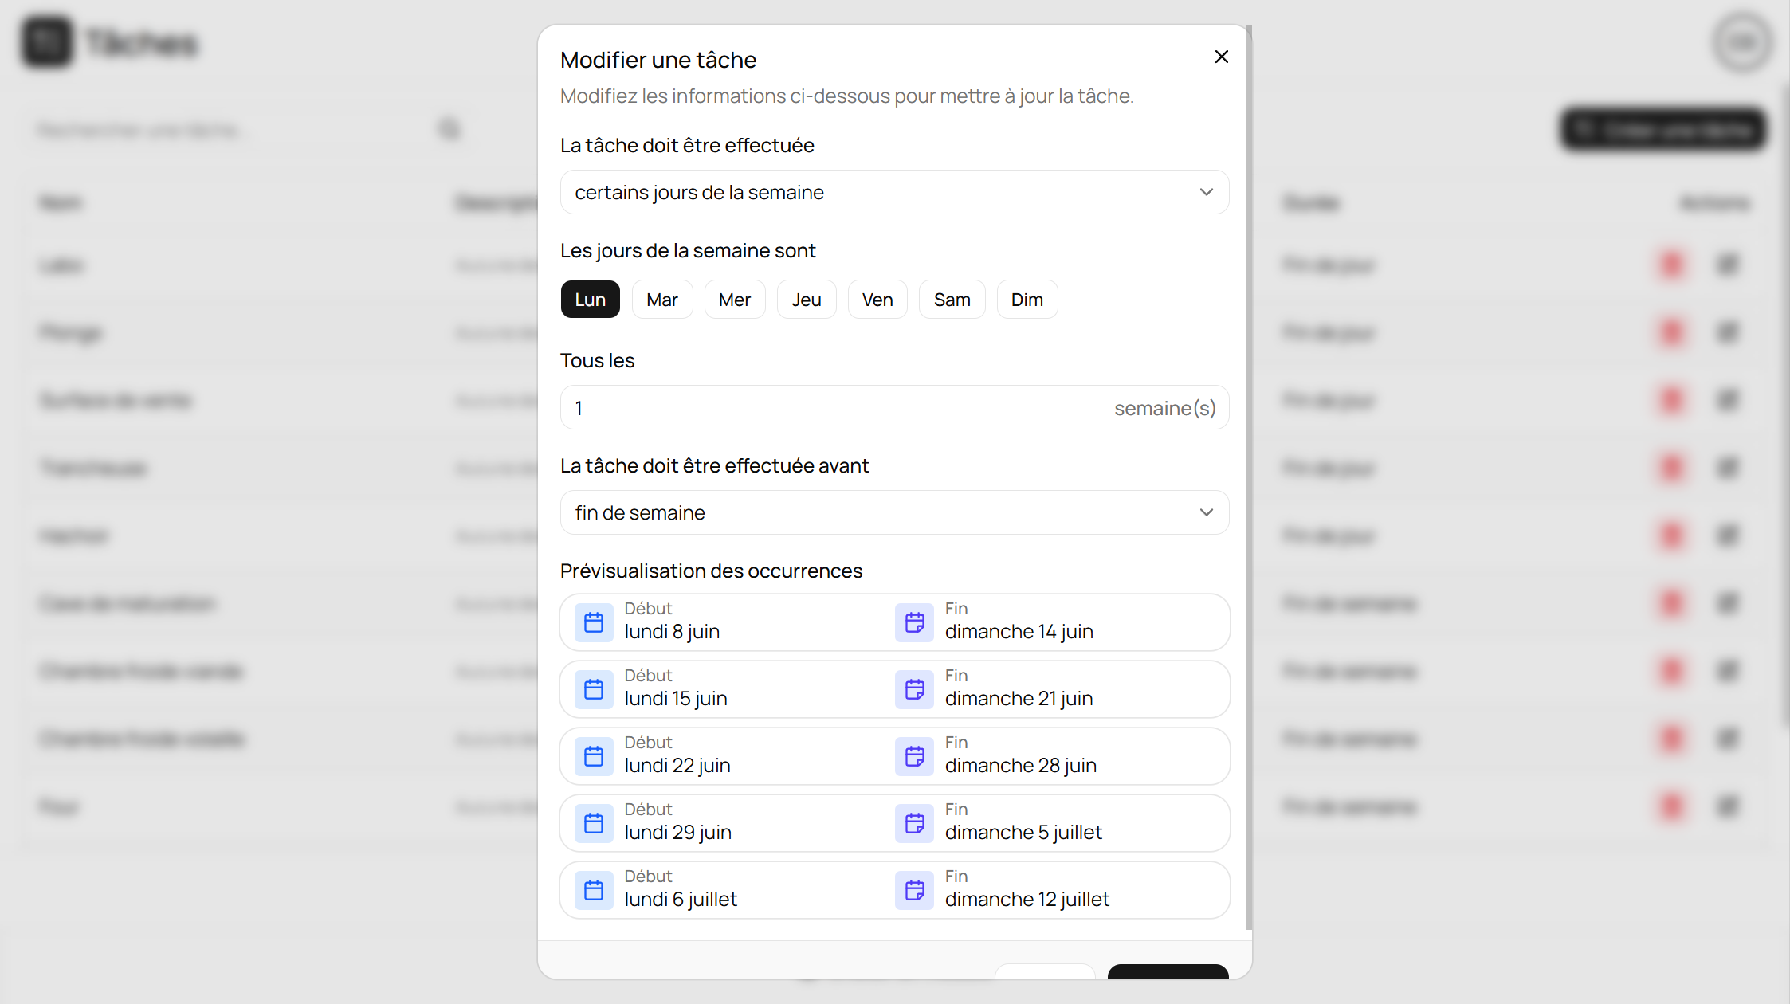This screenshot has width=1790, height=1004.
Task: Enable the Sam weekday toggle
Action: pos(952,300)
